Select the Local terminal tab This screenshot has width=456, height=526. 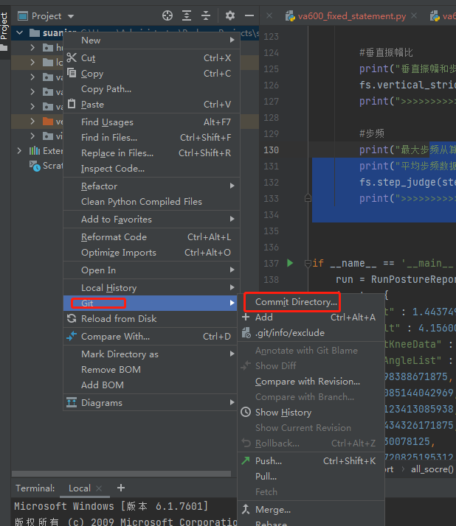point(80,488)
